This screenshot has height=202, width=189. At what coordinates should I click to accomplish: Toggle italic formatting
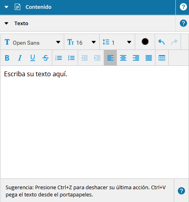(20, 58)
